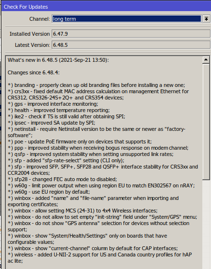Click the 'Channel:' label
211x269 pixels.
[x=40, y=19]
